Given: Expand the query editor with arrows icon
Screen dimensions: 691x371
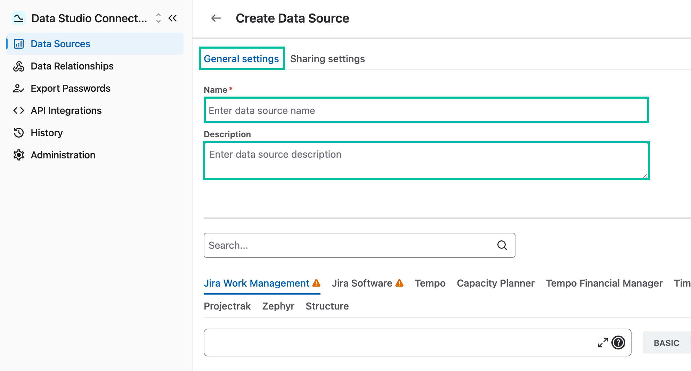Looking at the screenshot, I should pyautogui.click(x=603, y=343).
